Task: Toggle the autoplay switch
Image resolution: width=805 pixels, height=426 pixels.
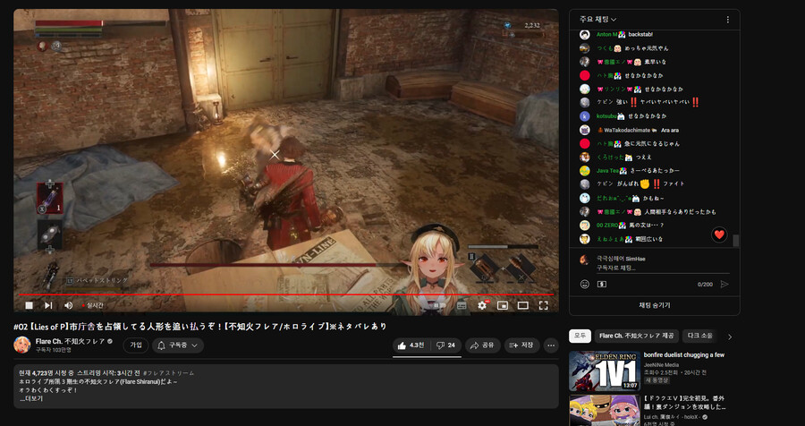Action: tap(437, 305)
